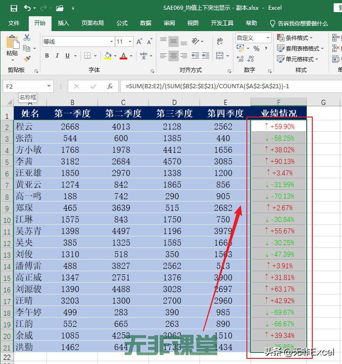Select cell with name 方小敏
This screenshot has width=342, height=364.
(31, 149)
